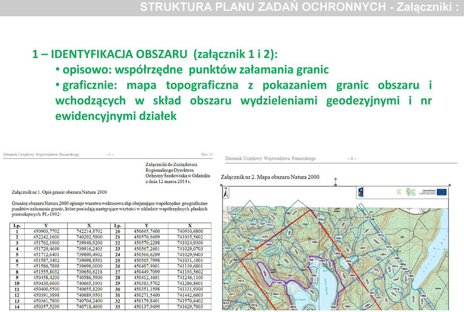464x312 pixels.
Task: Click the table cell '450487,9001'
Action: click(147, 266)
